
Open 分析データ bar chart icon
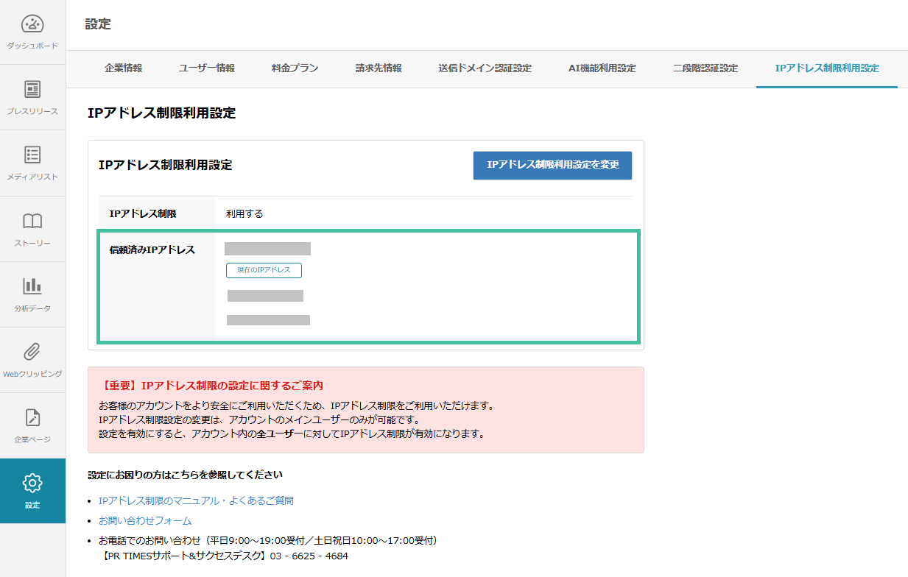coord(32,293)
